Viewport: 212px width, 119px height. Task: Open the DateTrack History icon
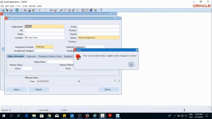(87, 10)
